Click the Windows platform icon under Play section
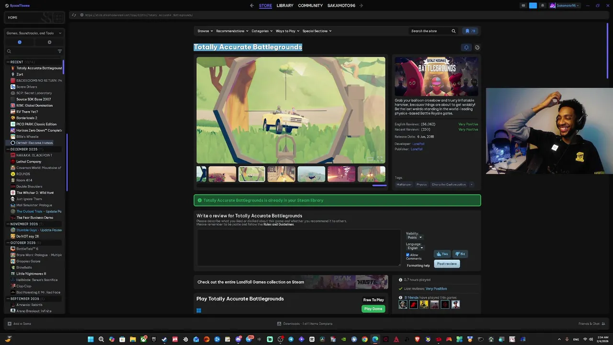The image size is (613, 345). click(x=199, y=310)
